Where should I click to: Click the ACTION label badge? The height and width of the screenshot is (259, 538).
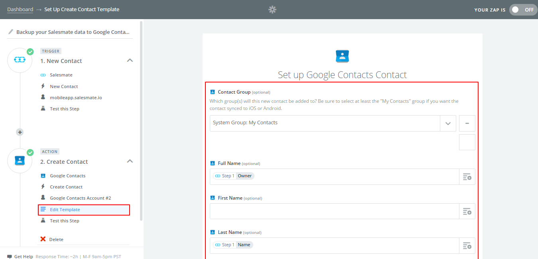point(50,151)
